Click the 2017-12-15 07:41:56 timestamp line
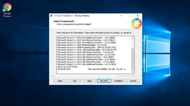Image resolution: width=190 pixels, height=106 pixels. pyautogui.click(x=68, y=67)
